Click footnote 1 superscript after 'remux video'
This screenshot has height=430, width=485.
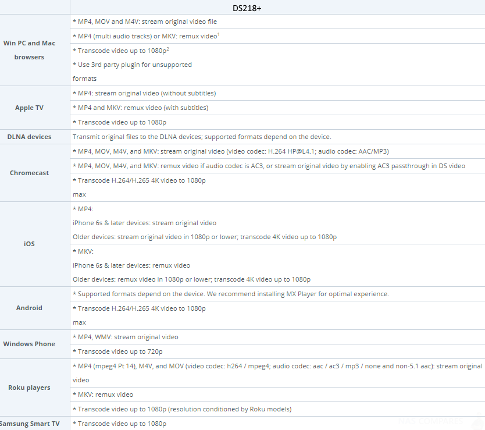point(219,34)
